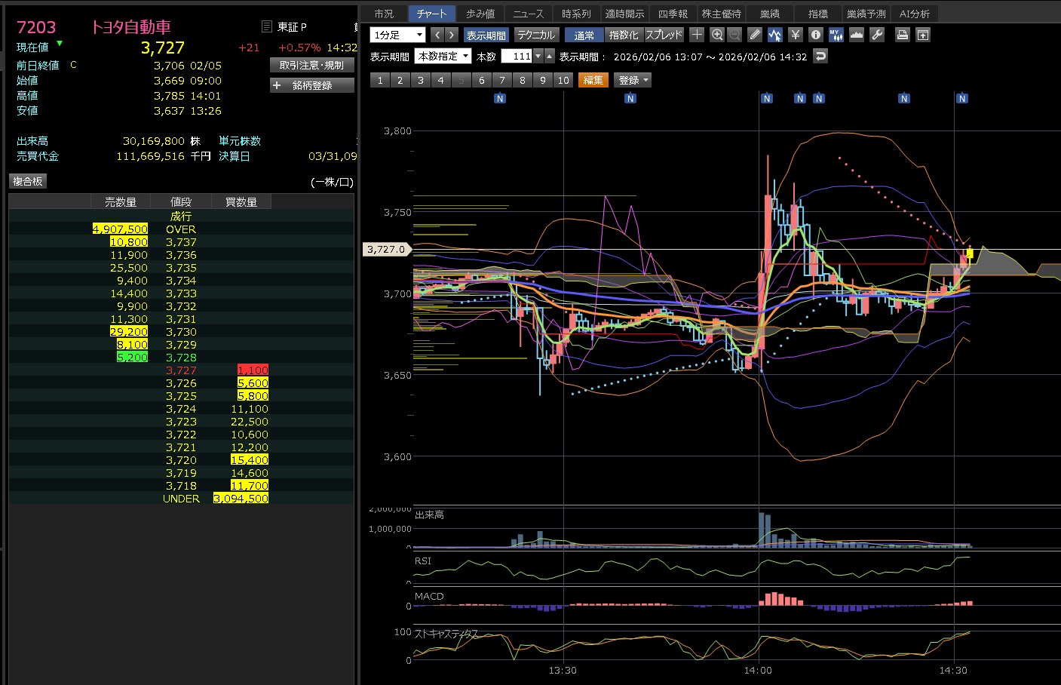
Task: Click the info circle icon
Action: pos(815,35)
